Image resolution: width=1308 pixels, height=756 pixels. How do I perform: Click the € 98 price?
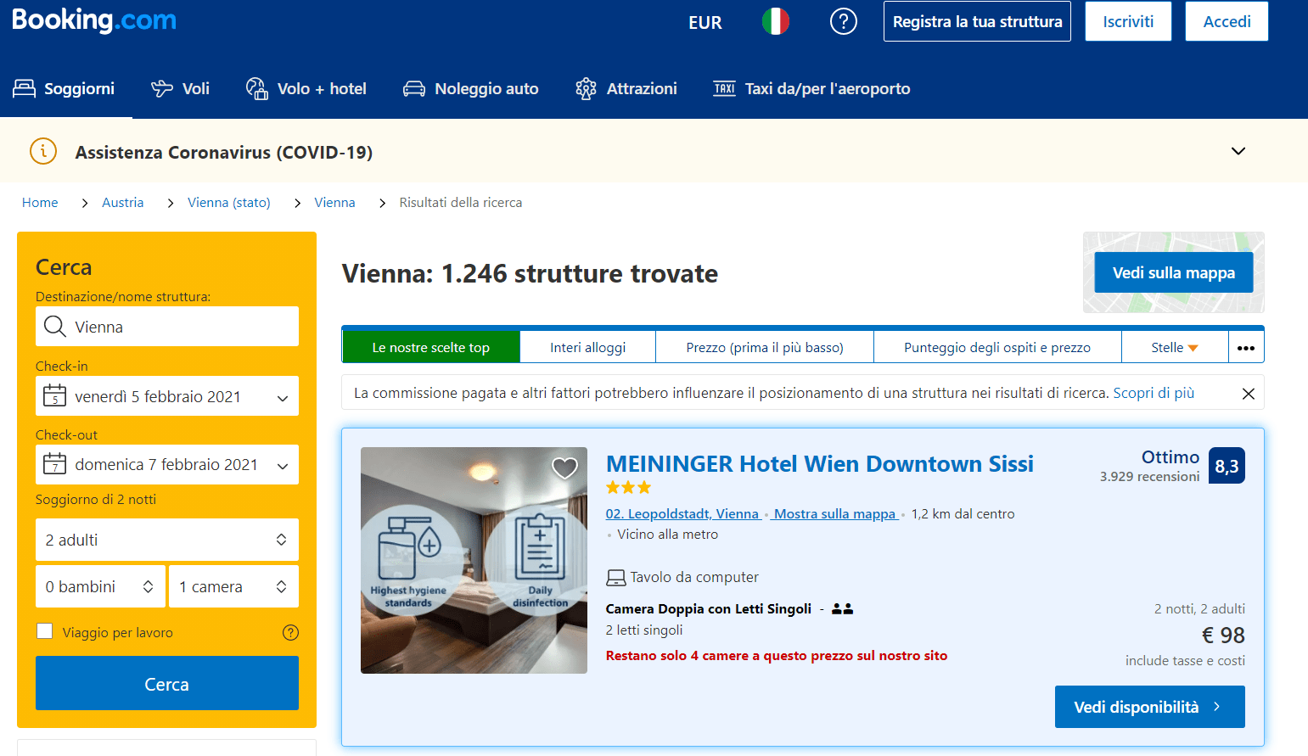coord(1223,635)
